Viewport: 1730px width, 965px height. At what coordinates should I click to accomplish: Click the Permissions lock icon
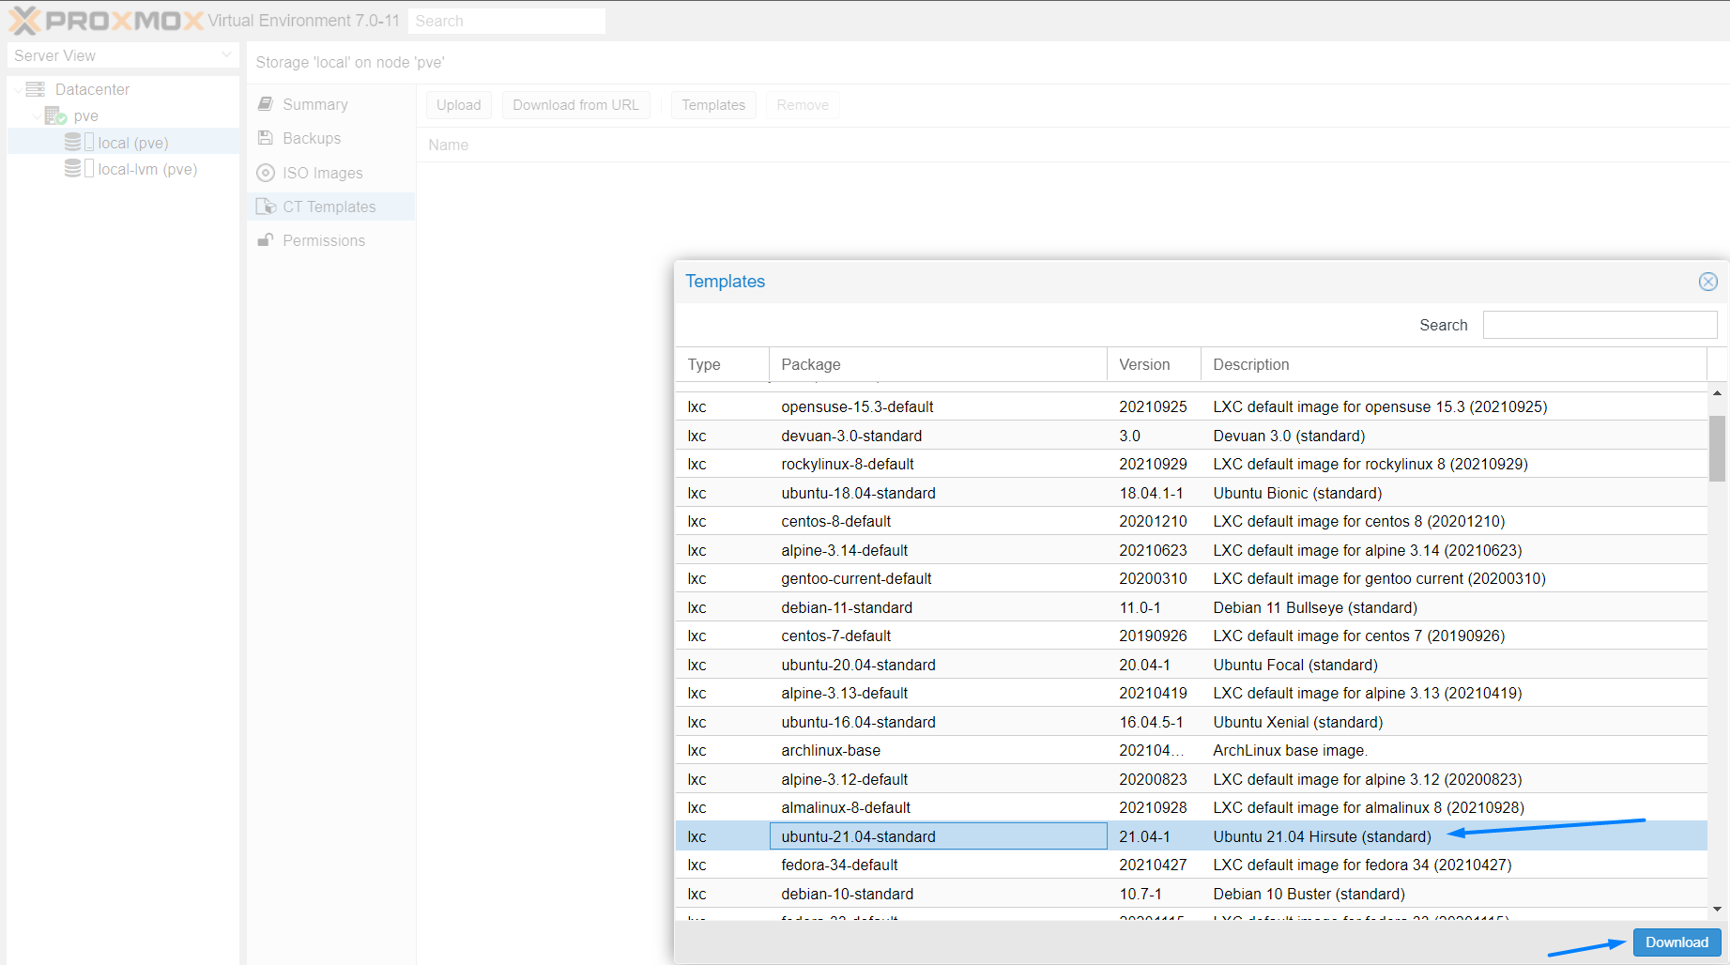click(266, 240)
